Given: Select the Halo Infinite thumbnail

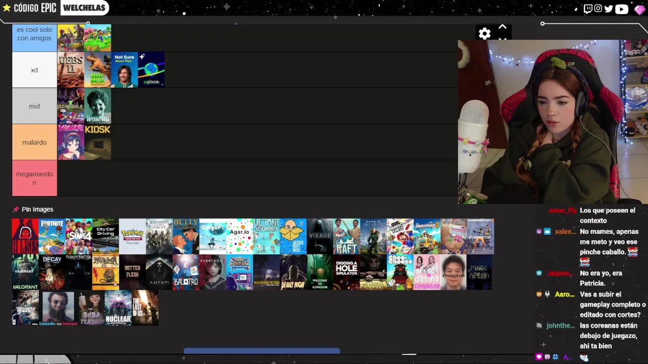Looking at the screenshot, I should point(374,236).
